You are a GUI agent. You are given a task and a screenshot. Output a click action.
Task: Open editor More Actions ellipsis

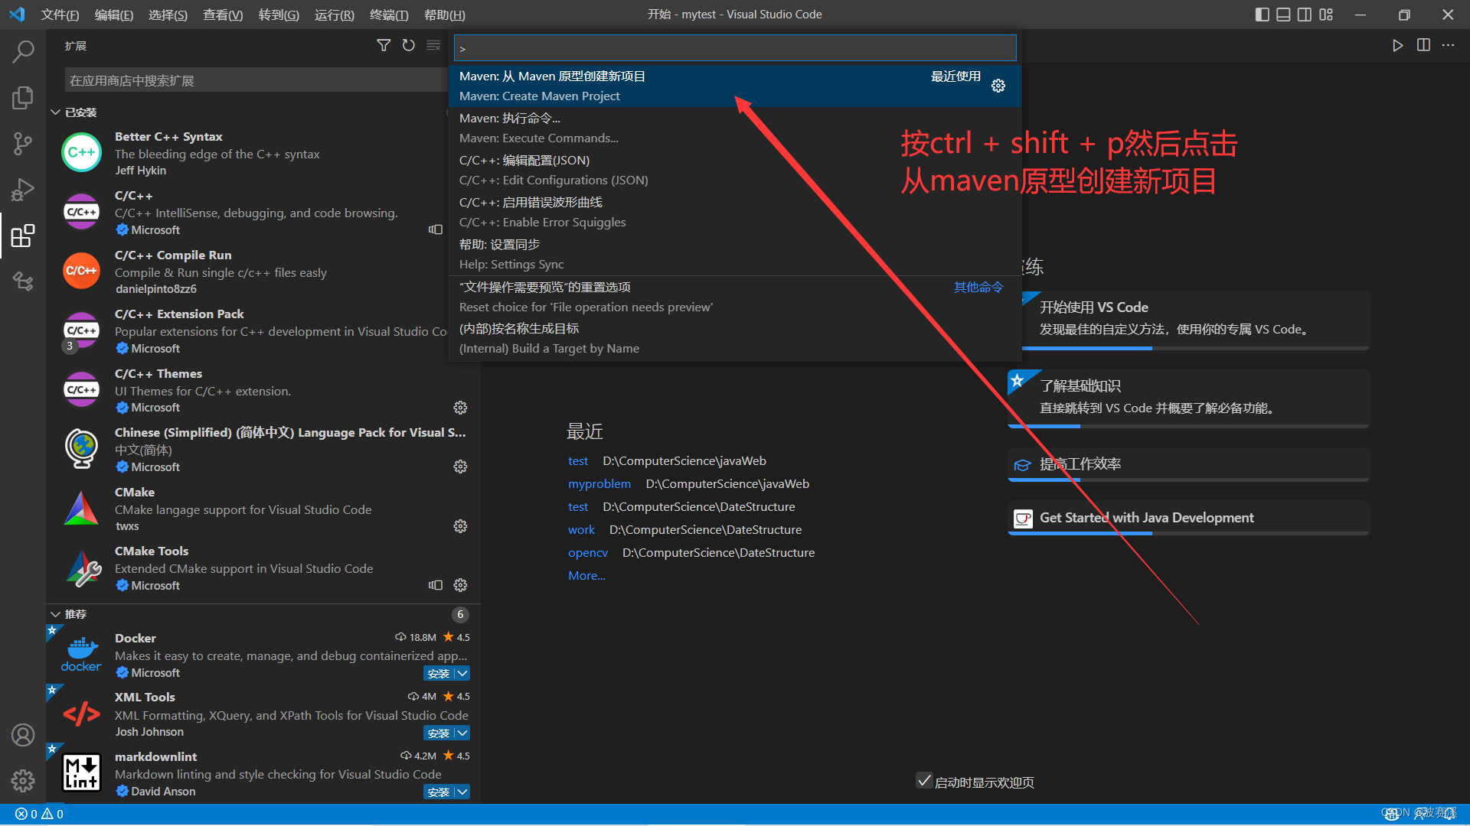coord(1448,46)
